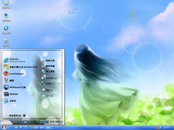Expand 所有程序(P) programs list
The image size is (174, 130).
click(17, 115)
